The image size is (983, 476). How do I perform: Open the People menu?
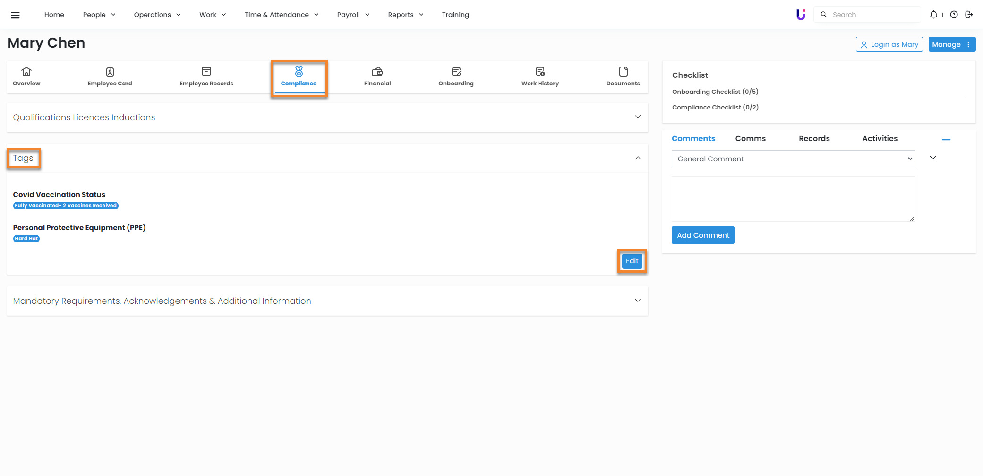point(99,15)
